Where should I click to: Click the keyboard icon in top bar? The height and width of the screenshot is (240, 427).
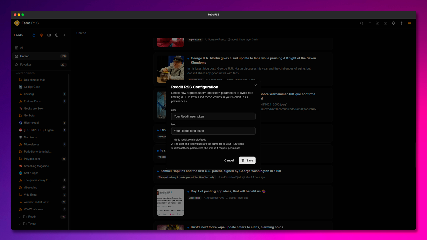[x=385, y=23]
